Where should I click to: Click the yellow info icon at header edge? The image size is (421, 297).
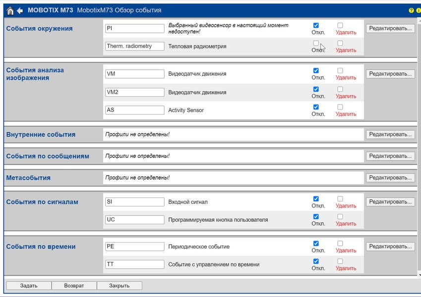(419, 10)
